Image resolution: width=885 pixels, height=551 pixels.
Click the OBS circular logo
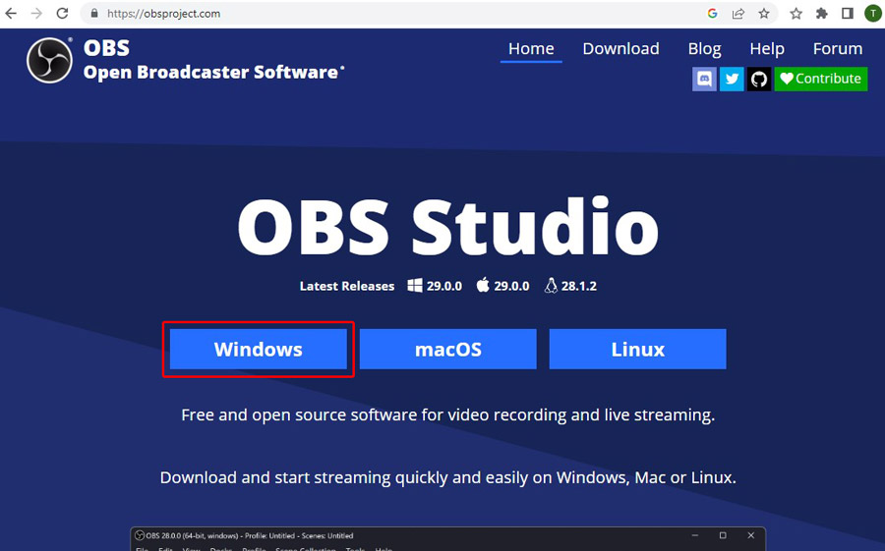click(50, 60)
